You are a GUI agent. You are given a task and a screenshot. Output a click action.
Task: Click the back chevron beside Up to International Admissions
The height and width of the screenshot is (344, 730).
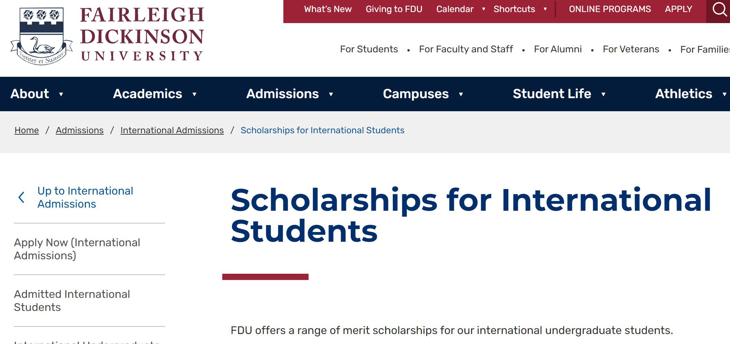tap(21, 197)
